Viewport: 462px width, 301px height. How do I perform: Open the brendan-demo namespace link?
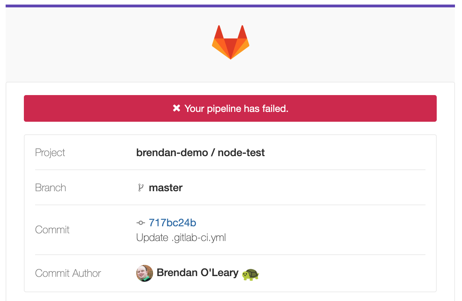tap(172, 153)
